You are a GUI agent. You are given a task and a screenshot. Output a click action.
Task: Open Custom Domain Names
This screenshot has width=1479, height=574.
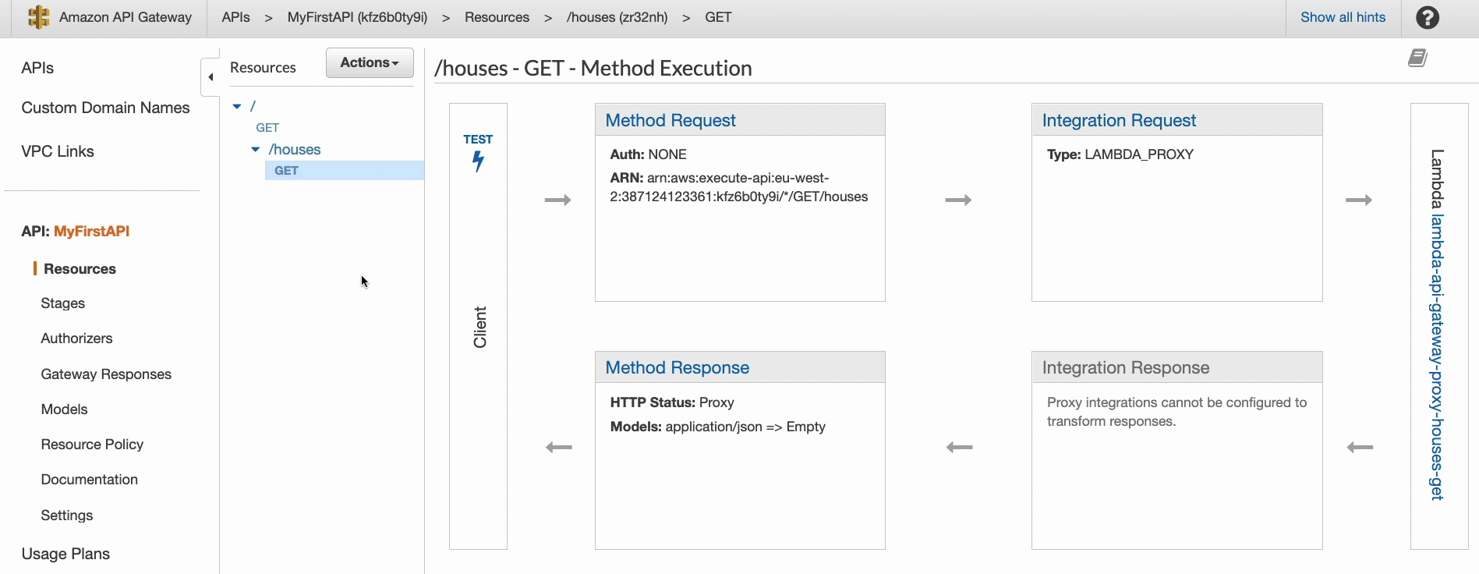coord(105,108)
